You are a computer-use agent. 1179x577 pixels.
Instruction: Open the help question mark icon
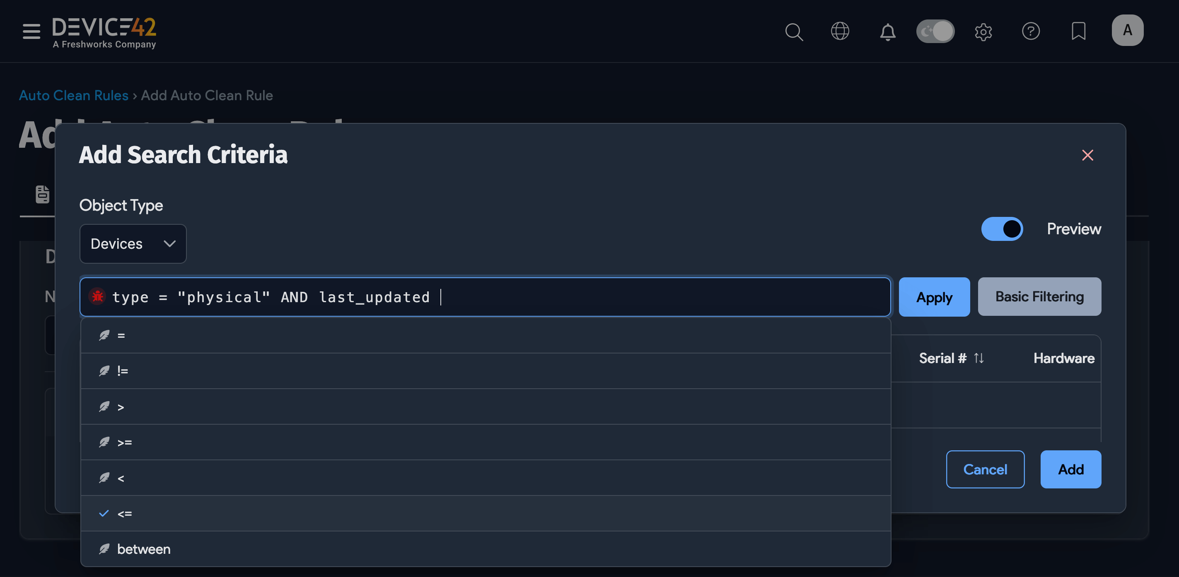coord(1032,31)
